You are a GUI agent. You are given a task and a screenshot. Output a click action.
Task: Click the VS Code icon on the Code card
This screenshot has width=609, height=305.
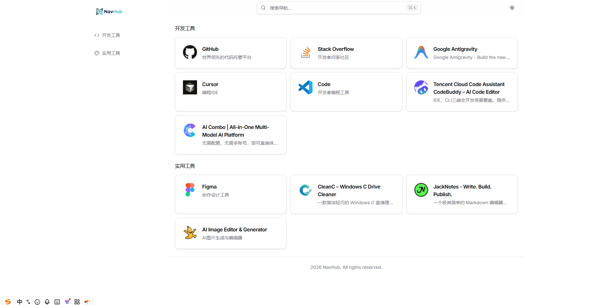pyautogui.click(x=305, y=87)
